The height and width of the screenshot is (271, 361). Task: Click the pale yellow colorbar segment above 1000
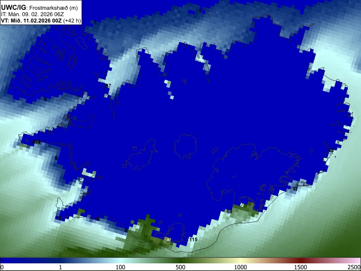[240, 260]
